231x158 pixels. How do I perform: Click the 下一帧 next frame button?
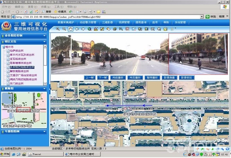pos(103,77)
